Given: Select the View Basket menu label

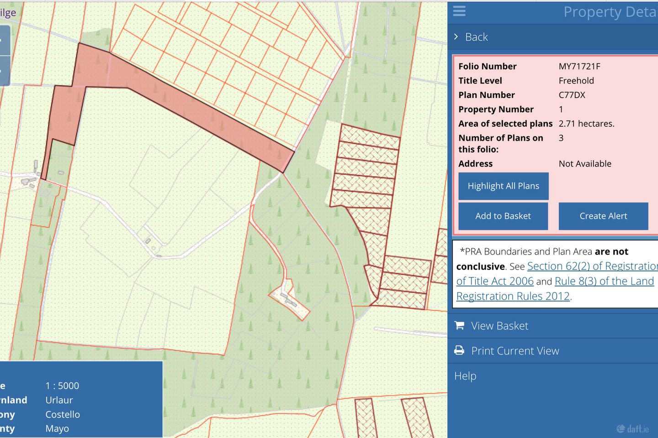Looking at the screenshot, I should 499,326.
